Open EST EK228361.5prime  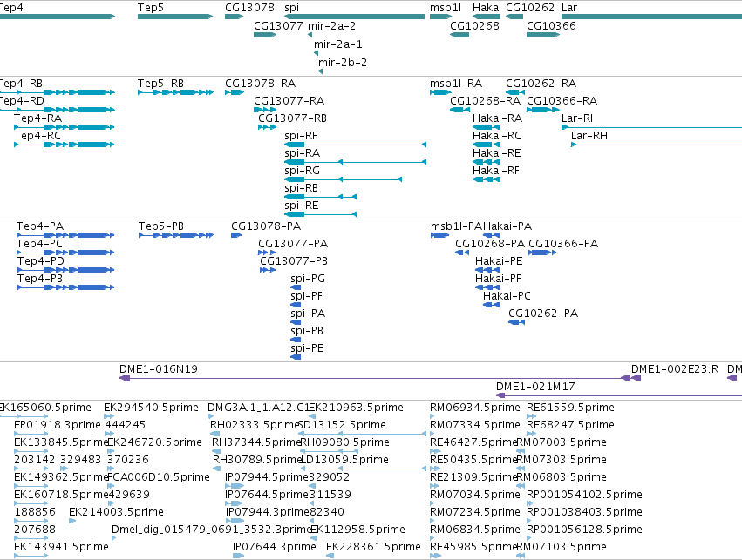pyautogui.click(x=373, y=547)
